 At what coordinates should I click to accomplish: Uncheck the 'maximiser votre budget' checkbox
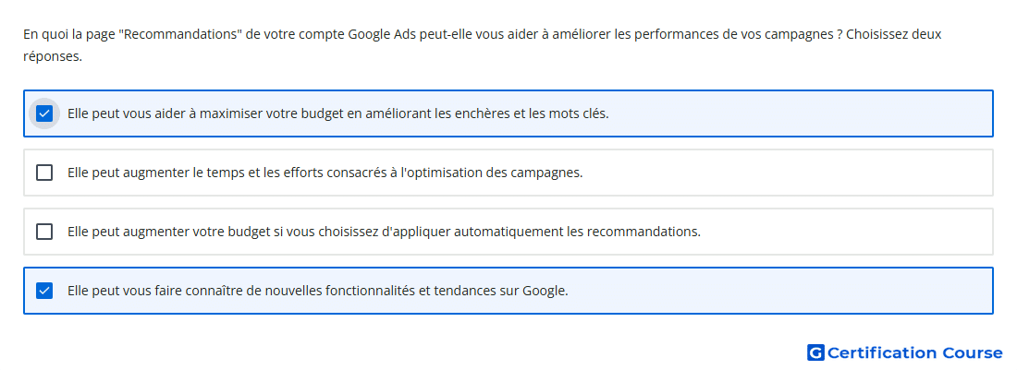[44, 113]
